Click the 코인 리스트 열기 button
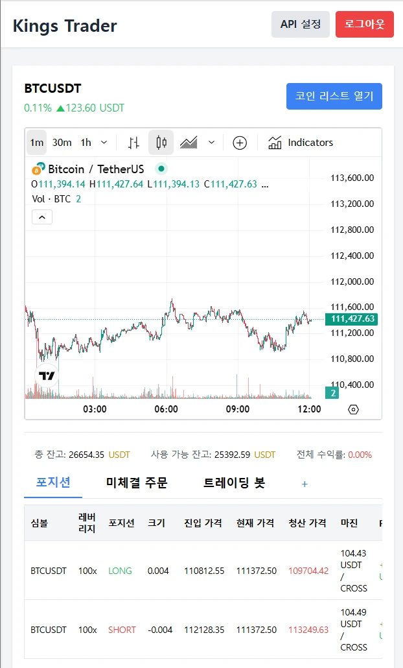403x668 pixels. point(334,95)
